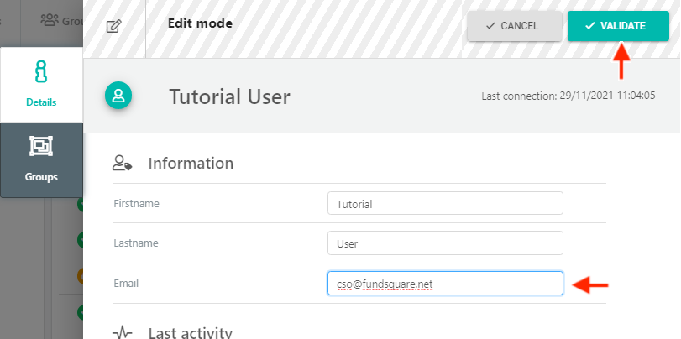Viewport: 681px width, 339px height.
Task: Click the Email field label
Action: 126,283
